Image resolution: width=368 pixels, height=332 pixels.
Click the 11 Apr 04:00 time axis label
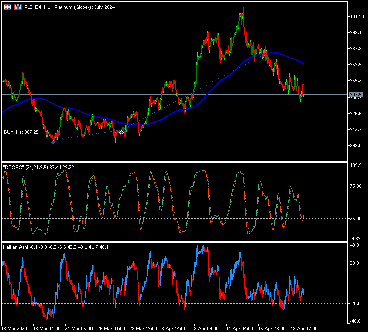[x=240, y=328]
